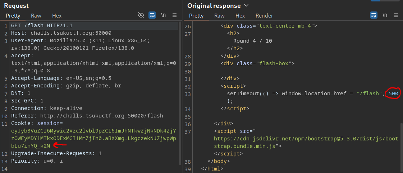Switch to Raw tab in Request panel
Viewport: 403px width, 173px height.
pos(36,16)
